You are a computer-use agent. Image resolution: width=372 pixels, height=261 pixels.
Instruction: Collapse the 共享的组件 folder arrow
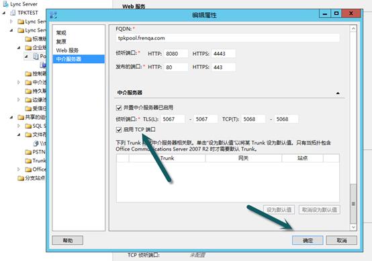click(x=11, y=118)
